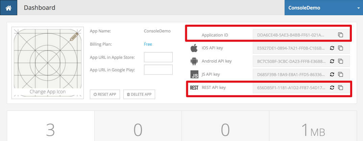Regenerate the Android API key
This screenshot has height=141, width=363.
pyautogui.click(x=332, y=61)
